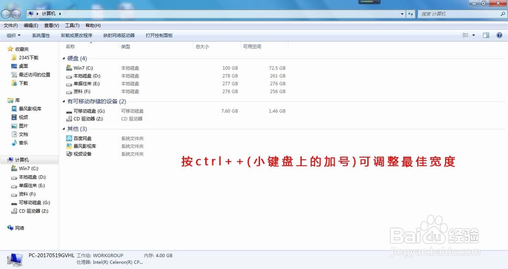This screenshot has width=508, height=269.
Task: Open the view options dropdown arrow
Action: coord(473,35)
